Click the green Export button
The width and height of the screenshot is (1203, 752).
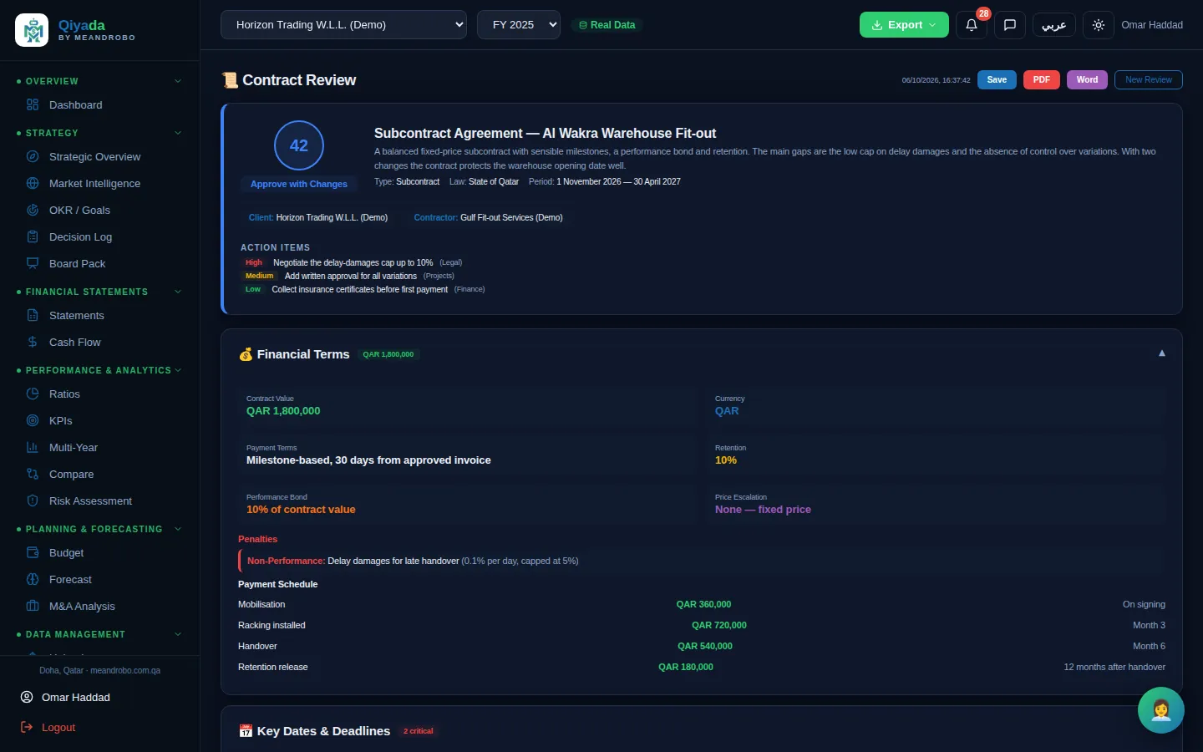click(x=904, y=25)
